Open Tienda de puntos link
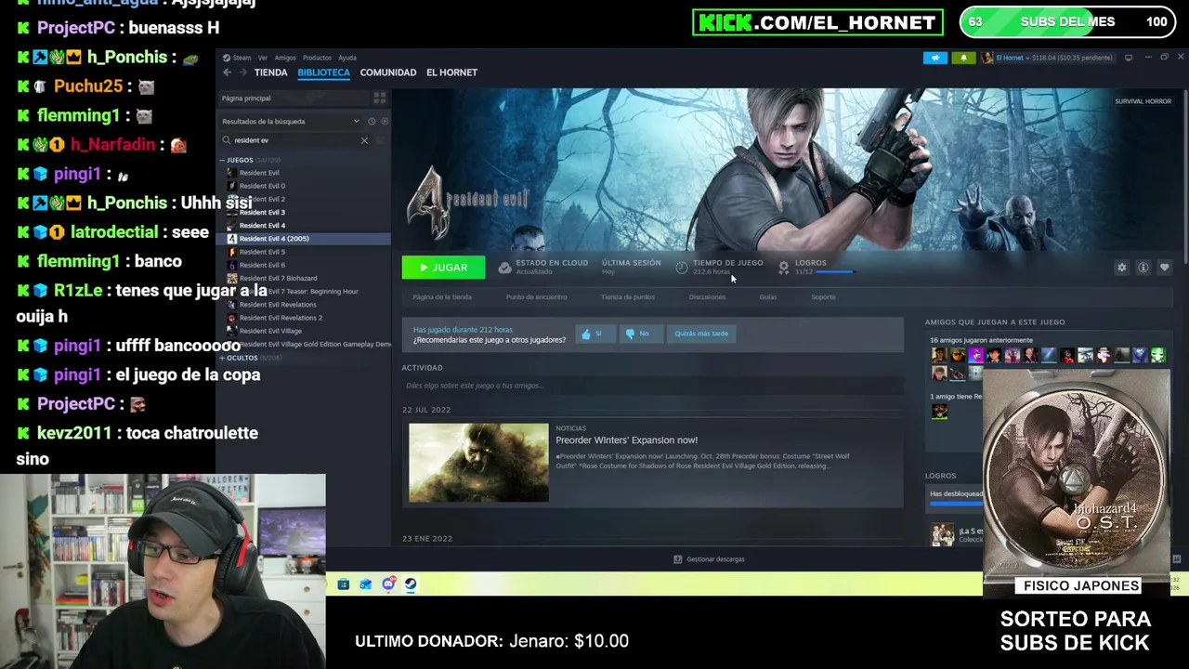The image size is (1189, 669). point(628,297)
